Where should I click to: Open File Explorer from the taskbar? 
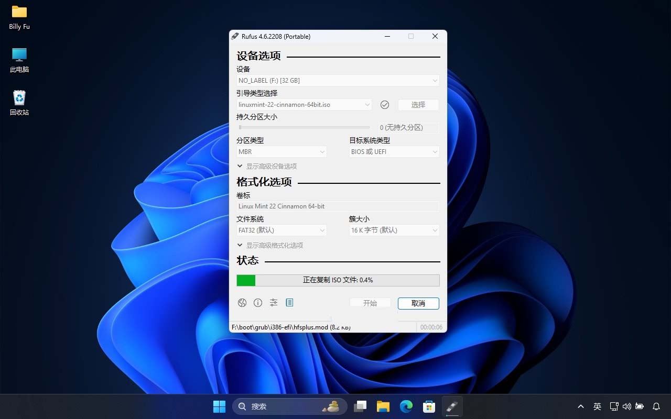coord(383,406)
